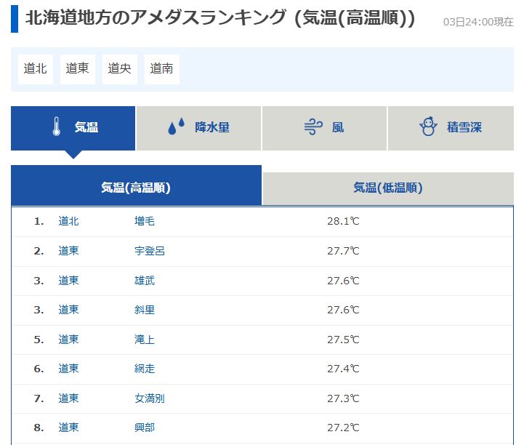The height and width of the screenshot is (445, 516).
Task: Open the 網走 station link
Action: 145,369
